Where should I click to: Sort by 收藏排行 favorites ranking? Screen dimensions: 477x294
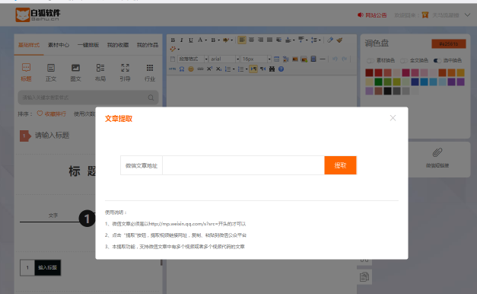click(x=52, y=113)
